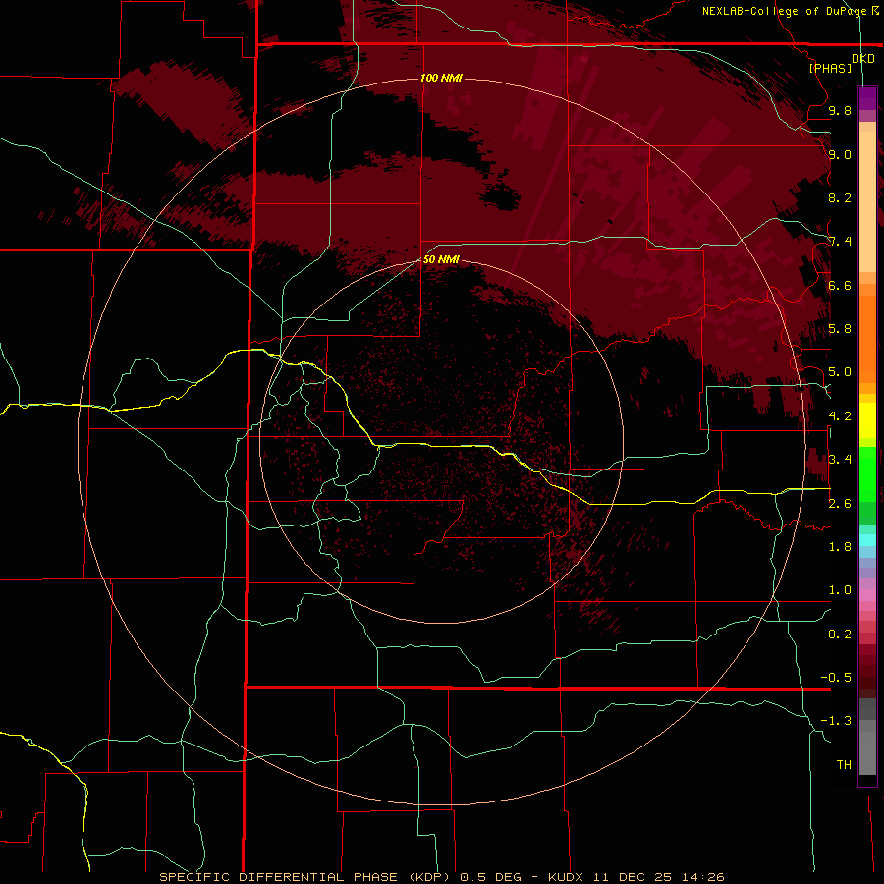Screen dimensions: 884x884
Task: Click the TH label on color scale
Action: tap(844, 765)
